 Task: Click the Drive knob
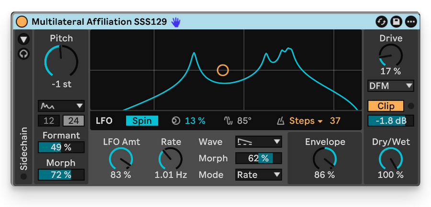click(x=391, y=55)
